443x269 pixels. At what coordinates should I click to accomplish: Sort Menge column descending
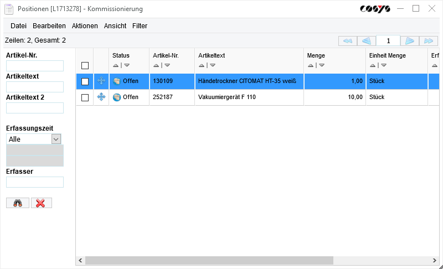click(x=322, y=65)
